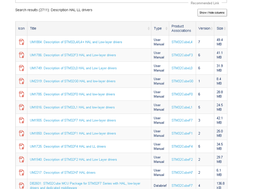Download PDF icon for UM1785 row
The image size is (255, 189).
[21, 94]
